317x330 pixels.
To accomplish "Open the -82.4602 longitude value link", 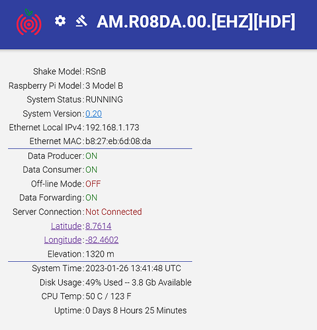I will click(102, 240).
